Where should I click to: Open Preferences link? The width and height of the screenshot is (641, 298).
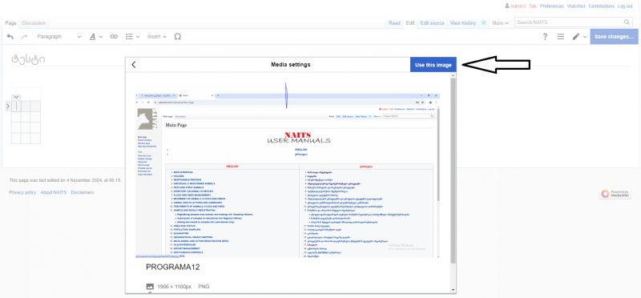pos(552,6)
